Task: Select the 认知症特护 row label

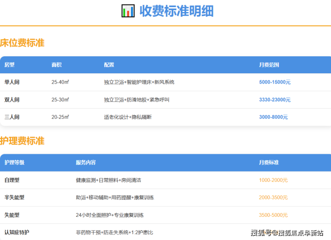Action: click(x=17, y=232)
